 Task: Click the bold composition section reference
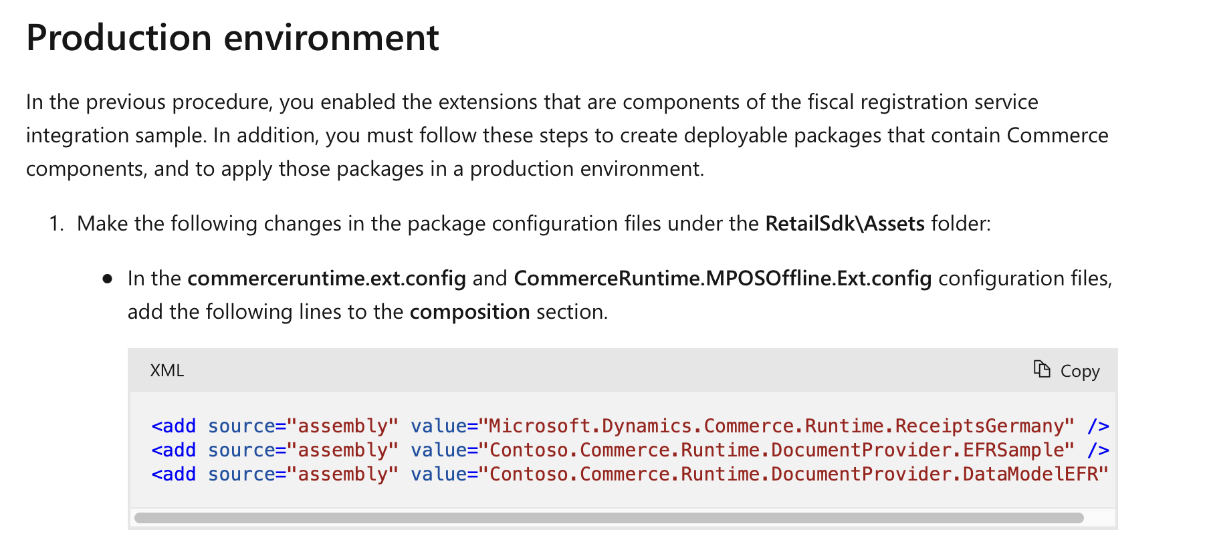469,311
